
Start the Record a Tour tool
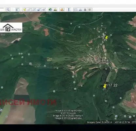(x=44, y=9)
